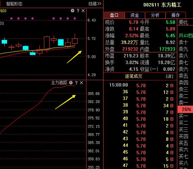Click the last candlestick on the chart
The width and height of the screenshot is (193, 169).
click(75, 40)
